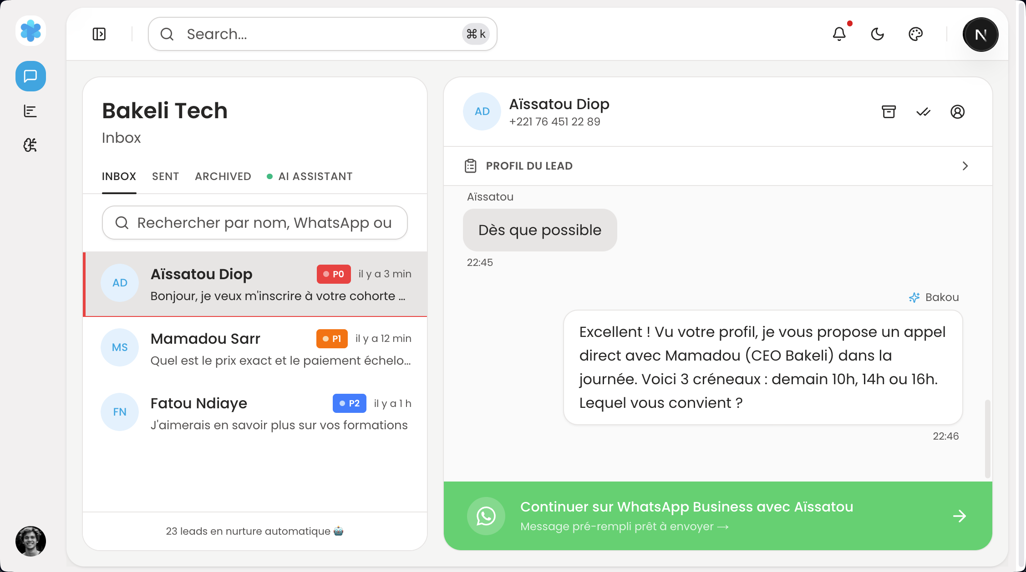
Task: Click the P2 priority badge
Action: (349, 403)
